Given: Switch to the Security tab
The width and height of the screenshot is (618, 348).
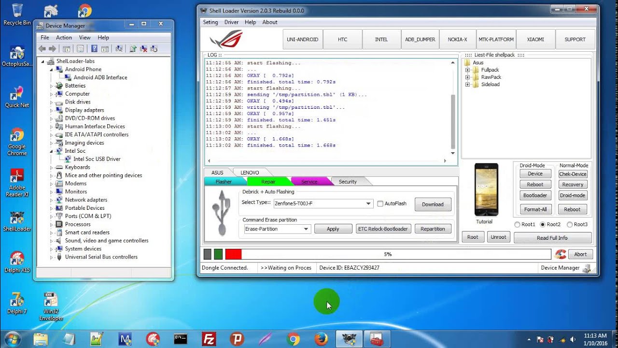Looking at the screenshot, I should tap(348, 182).
